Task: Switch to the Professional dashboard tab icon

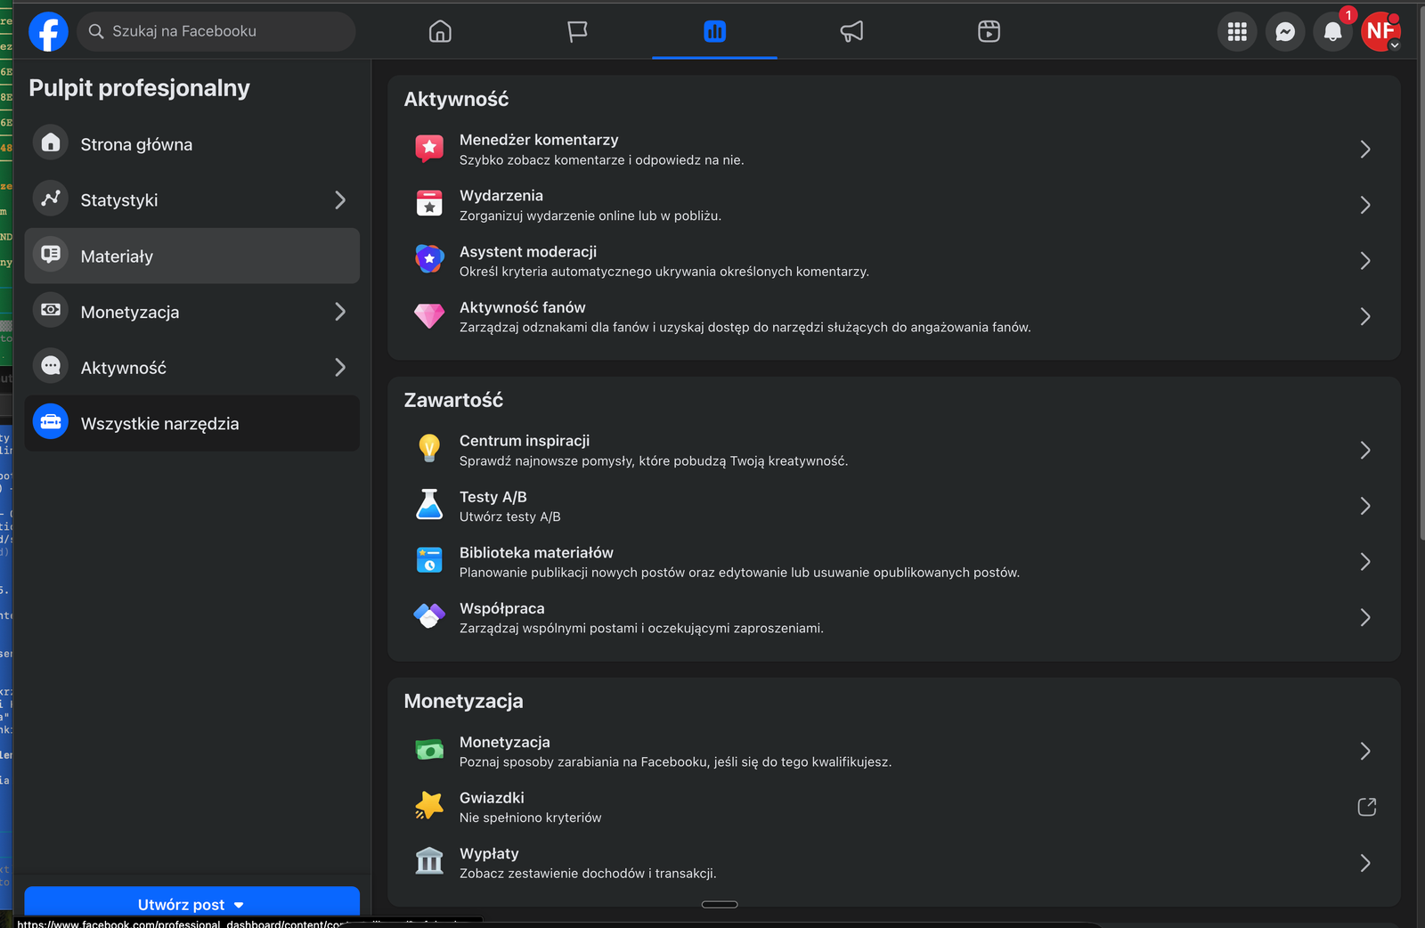Action: click(x=714, y=32)
